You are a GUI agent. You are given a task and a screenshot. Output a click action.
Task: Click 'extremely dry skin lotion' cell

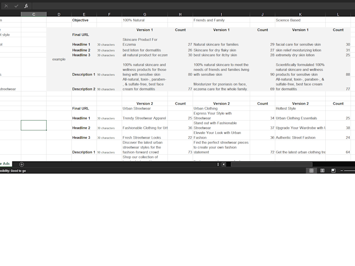click(x=300, y=55)
